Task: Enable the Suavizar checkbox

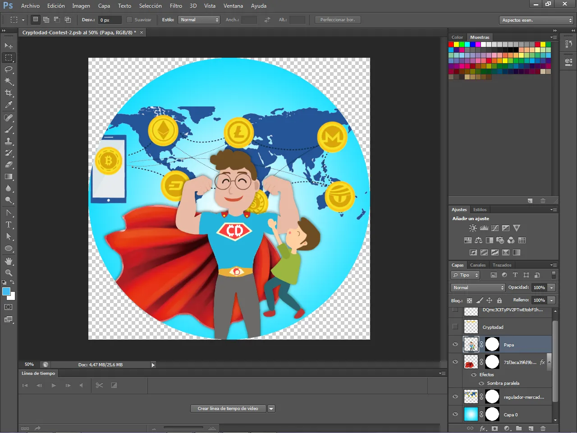Action: (x=129, y=20)
